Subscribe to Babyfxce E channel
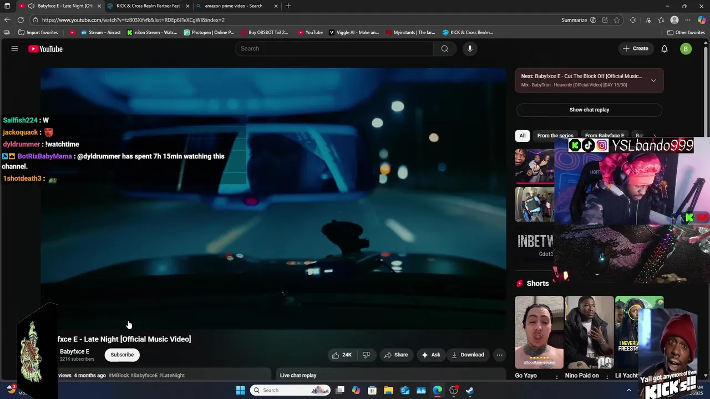The width and height of the screenshot is (710, 399). coord(122,355)
